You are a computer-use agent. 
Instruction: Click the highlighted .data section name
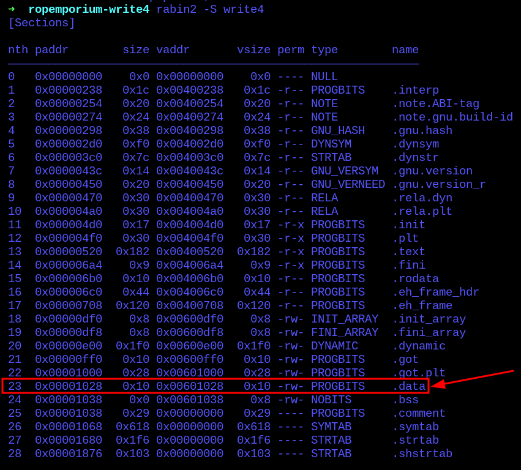tap(408, 387)
